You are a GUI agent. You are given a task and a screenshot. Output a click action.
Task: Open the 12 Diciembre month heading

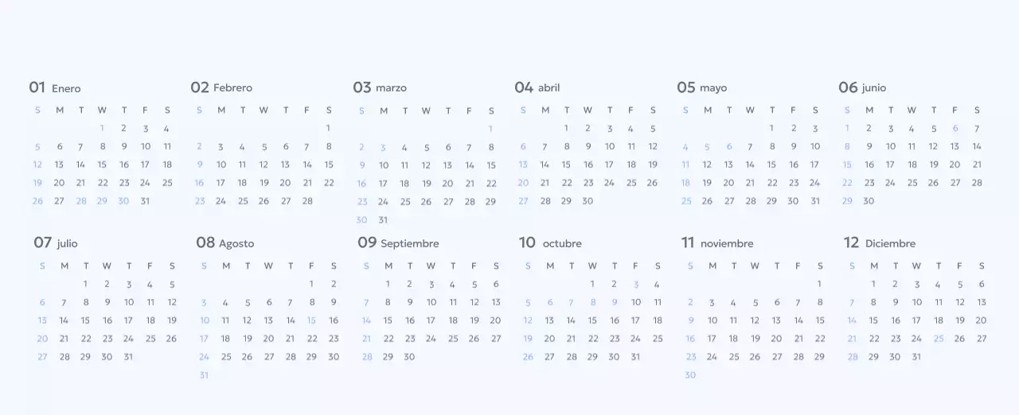coord(880,242)
